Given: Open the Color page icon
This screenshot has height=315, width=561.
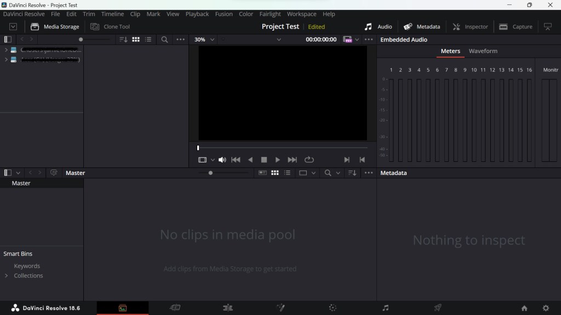Looking at the screenshot, I should 333,308.
